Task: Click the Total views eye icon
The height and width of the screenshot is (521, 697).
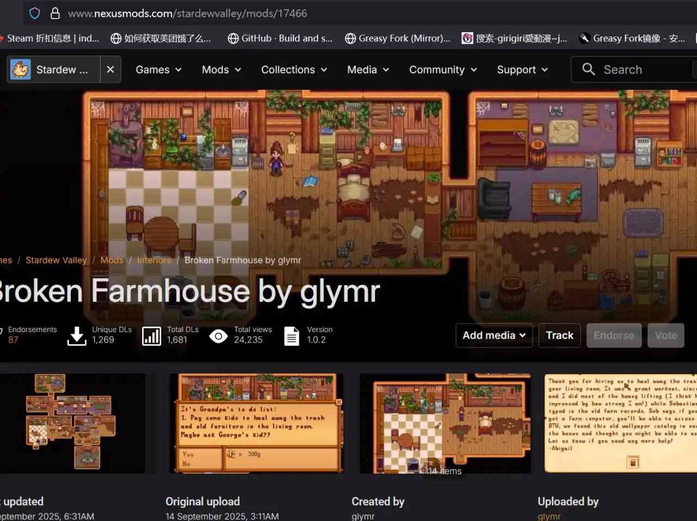Action: (218, 336)
